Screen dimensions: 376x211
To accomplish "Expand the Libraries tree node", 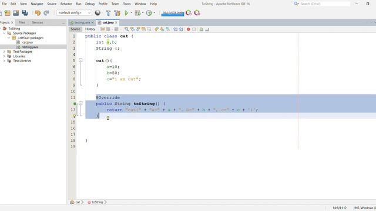I will pos(4,56).
